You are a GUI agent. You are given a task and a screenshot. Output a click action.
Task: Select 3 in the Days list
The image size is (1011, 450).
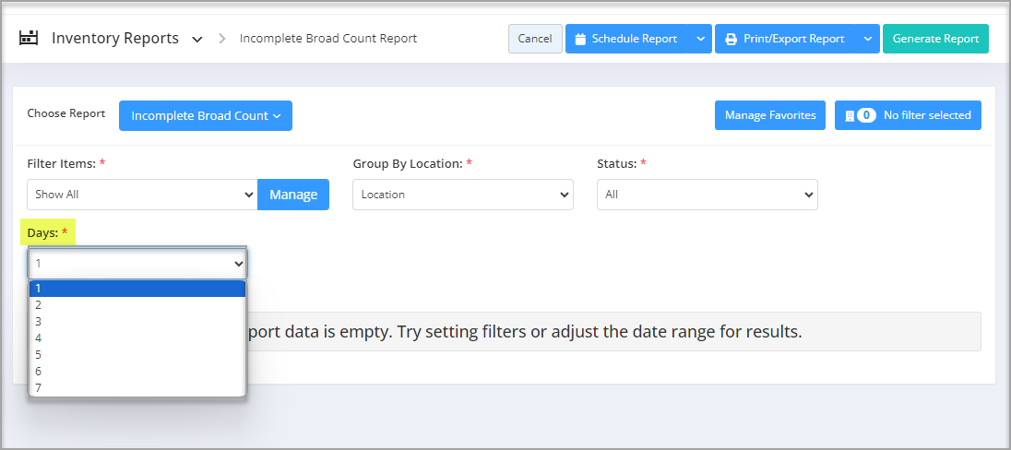coord(137,322)
